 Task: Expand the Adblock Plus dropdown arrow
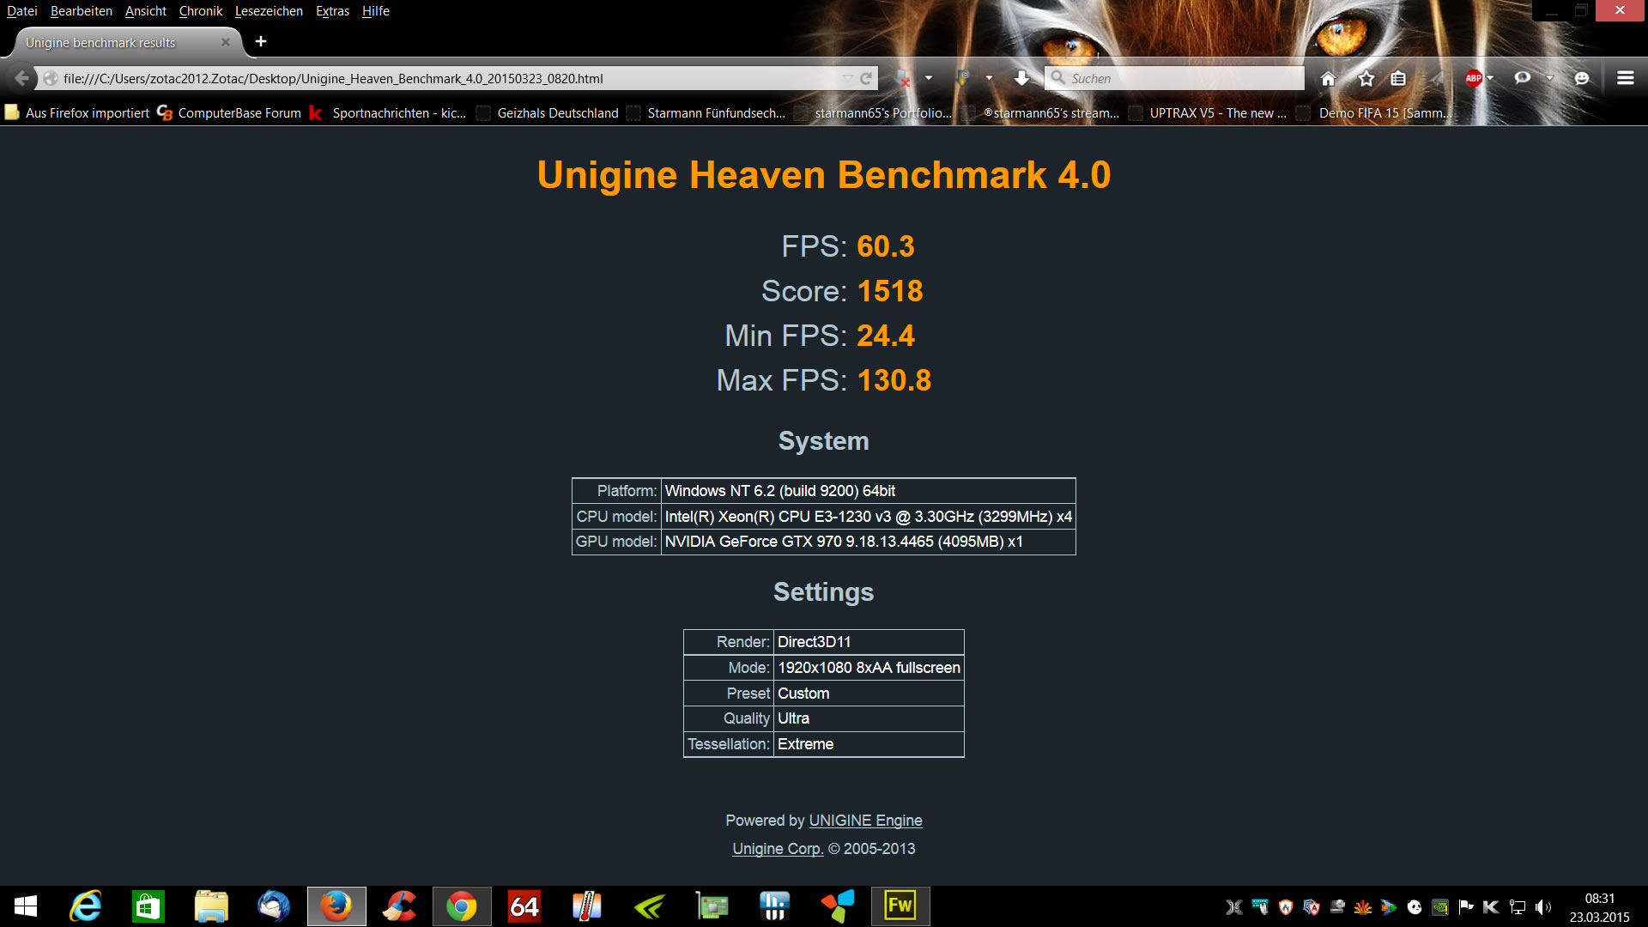pyautogui.click(x=1491, y=78)
